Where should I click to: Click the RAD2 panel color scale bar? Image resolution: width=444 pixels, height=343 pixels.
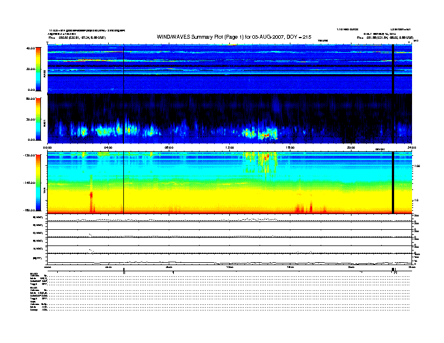(38, 69)
